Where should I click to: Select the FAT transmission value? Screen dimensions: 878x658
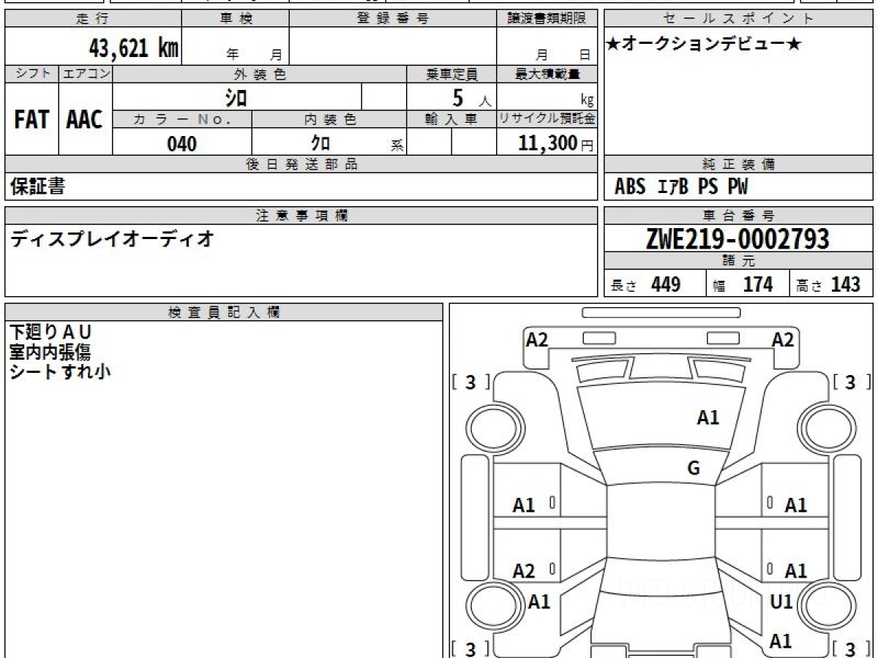[x=31, y=120]
